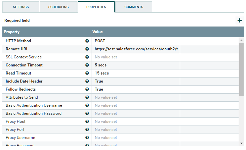Show help for Basic Authentication Password
The image size is (246, 150).
pos(87,113)
